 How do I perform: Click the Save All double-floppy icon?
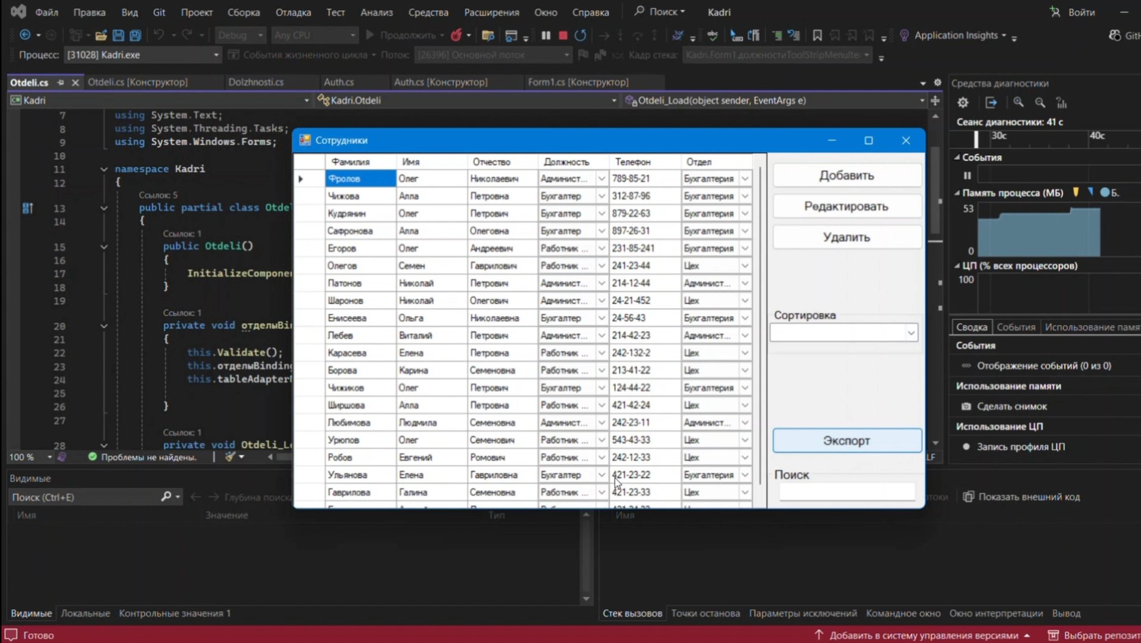click(x=135, y=36)
